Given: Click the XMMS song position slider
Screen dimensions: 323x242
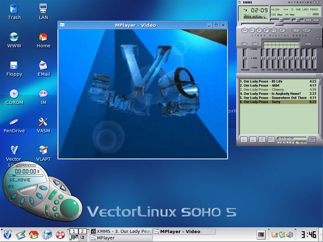Looking at the screenshot, I should [279, 24].
